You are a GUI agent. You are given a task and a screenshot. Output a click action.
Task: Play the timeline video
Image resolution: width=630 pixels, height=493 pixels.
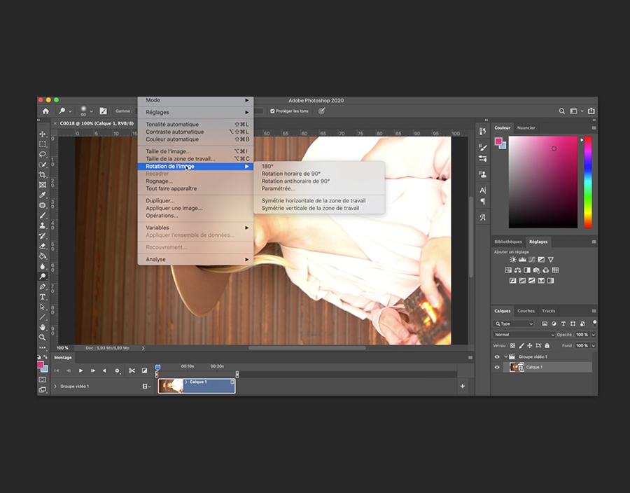pyautogui.click(x=81, y=370)
